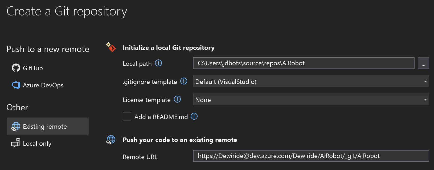Click the Push to a new remote heading
This screenshot has width=434, height=170.
click(48, 49)
